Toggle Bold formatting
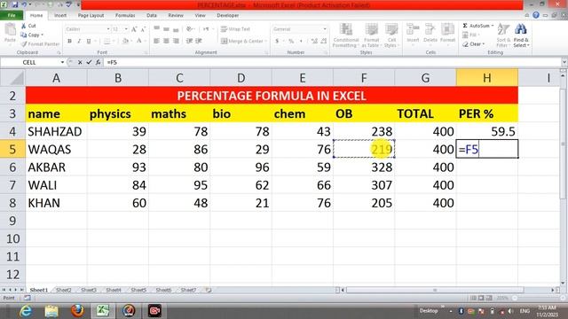This screenshot has height=319, width=568. pyautogui.click(x=69, y=42)
